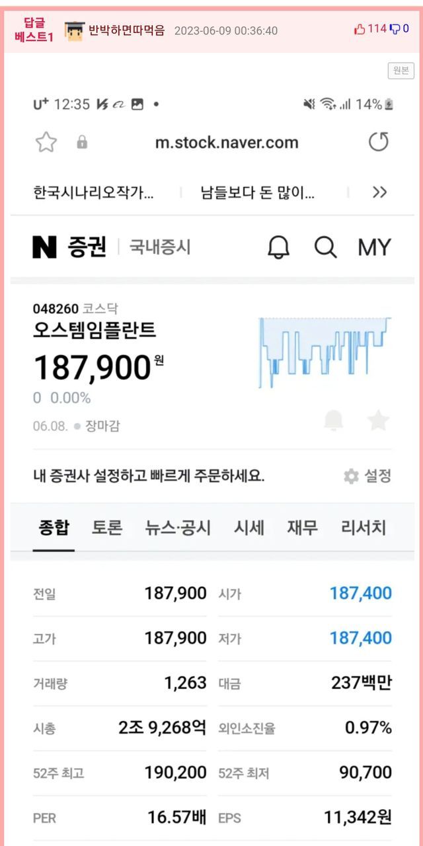Viewport: 423px width, 846px height.
Task: Tap the page reload icon
Action: 378,142
